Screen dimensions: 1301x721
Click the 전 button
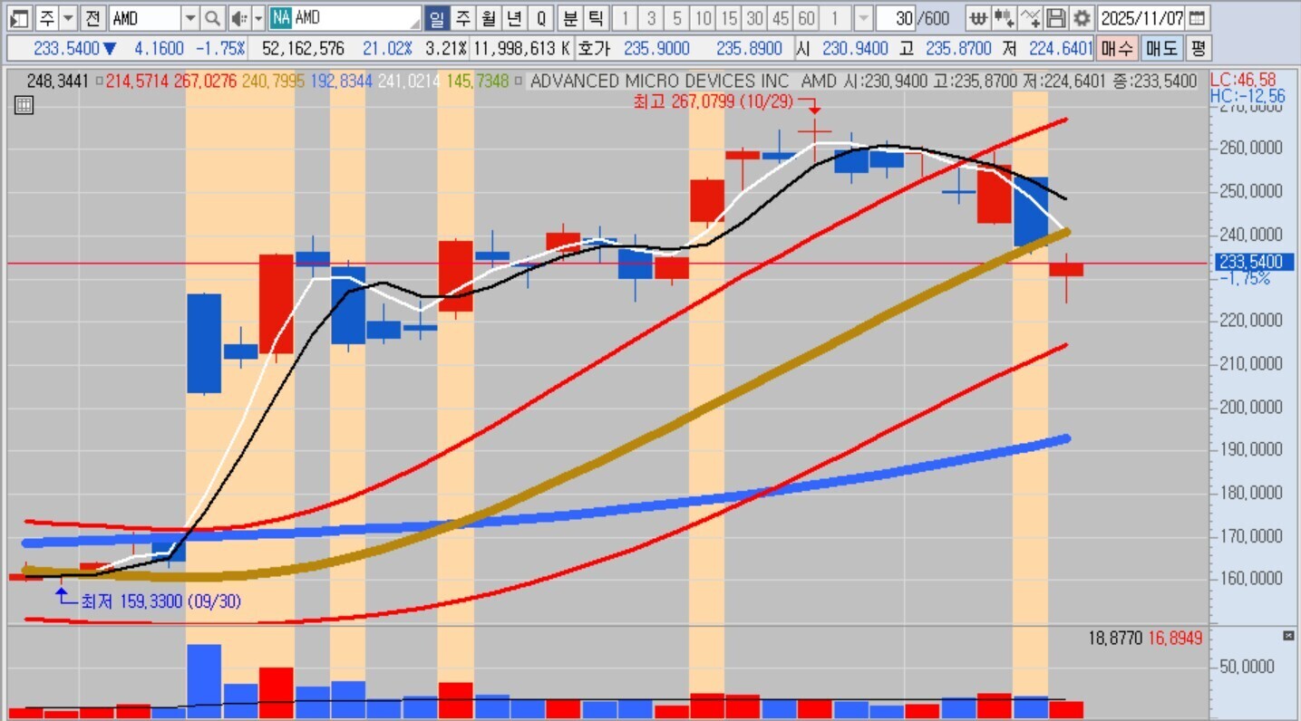(x=92, y=17)
